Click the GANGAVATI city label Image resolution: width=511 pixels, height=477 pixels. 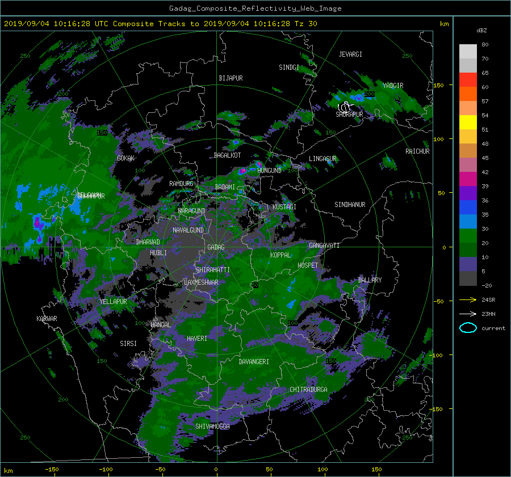pyautogui.click(x=324, y=246)
